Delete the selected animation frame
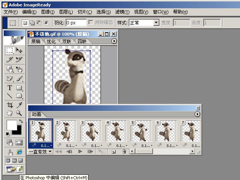Viewport: 240px width, 180px height. pyautogui.click(x=124, y=151)
